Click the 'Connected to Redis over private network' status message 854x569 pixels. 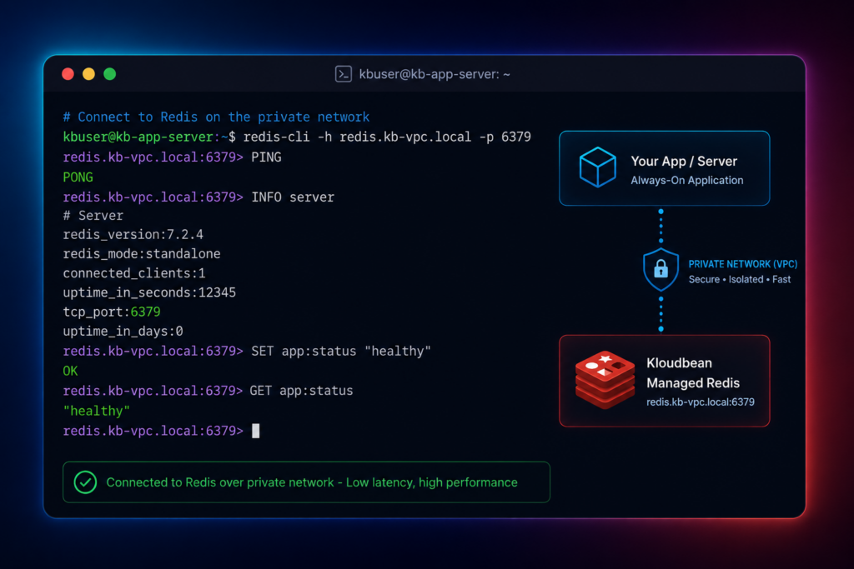coord(312,482)
